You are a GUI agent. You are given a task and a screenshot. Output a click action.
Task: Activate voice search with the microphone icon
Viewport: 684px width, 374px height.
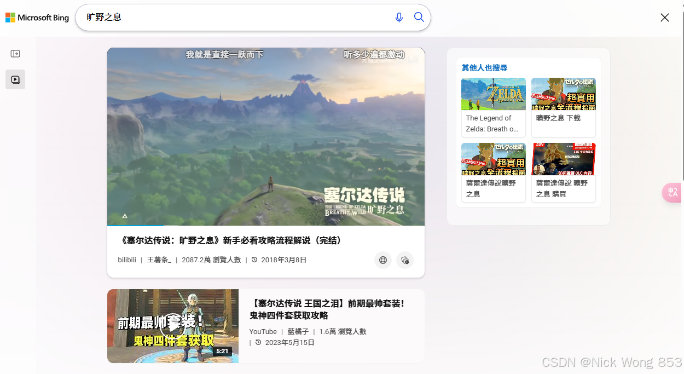399,17
